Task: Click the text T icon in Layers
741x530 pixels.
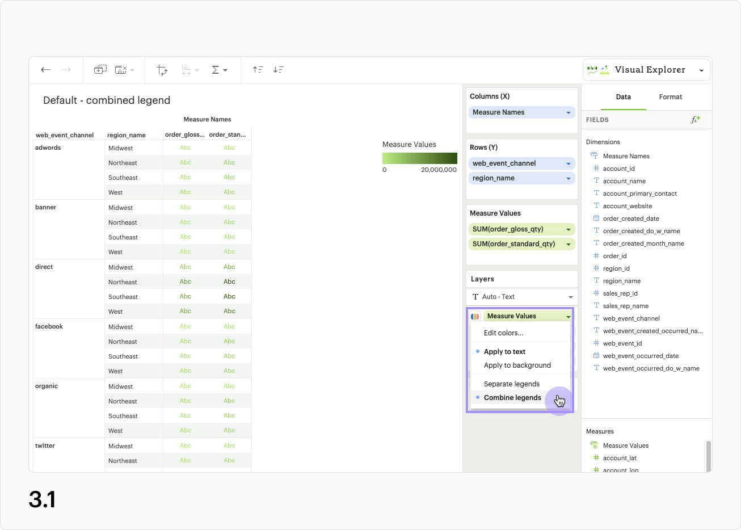Action: tap(475, 297)
